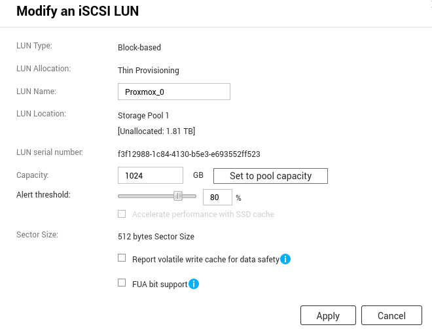
Task: Click Report volatile write cache label text
Action: 206,260
